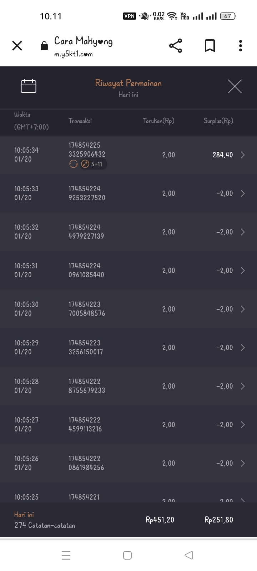Close the Riwayat Permainan panel
257x571 pixels.
click(235, 86)
